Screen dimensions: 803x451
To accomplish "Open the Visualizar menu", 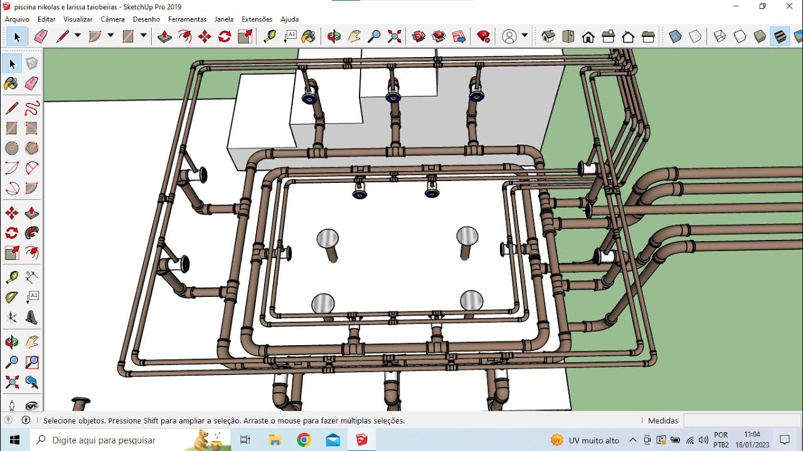I will 78,19.
